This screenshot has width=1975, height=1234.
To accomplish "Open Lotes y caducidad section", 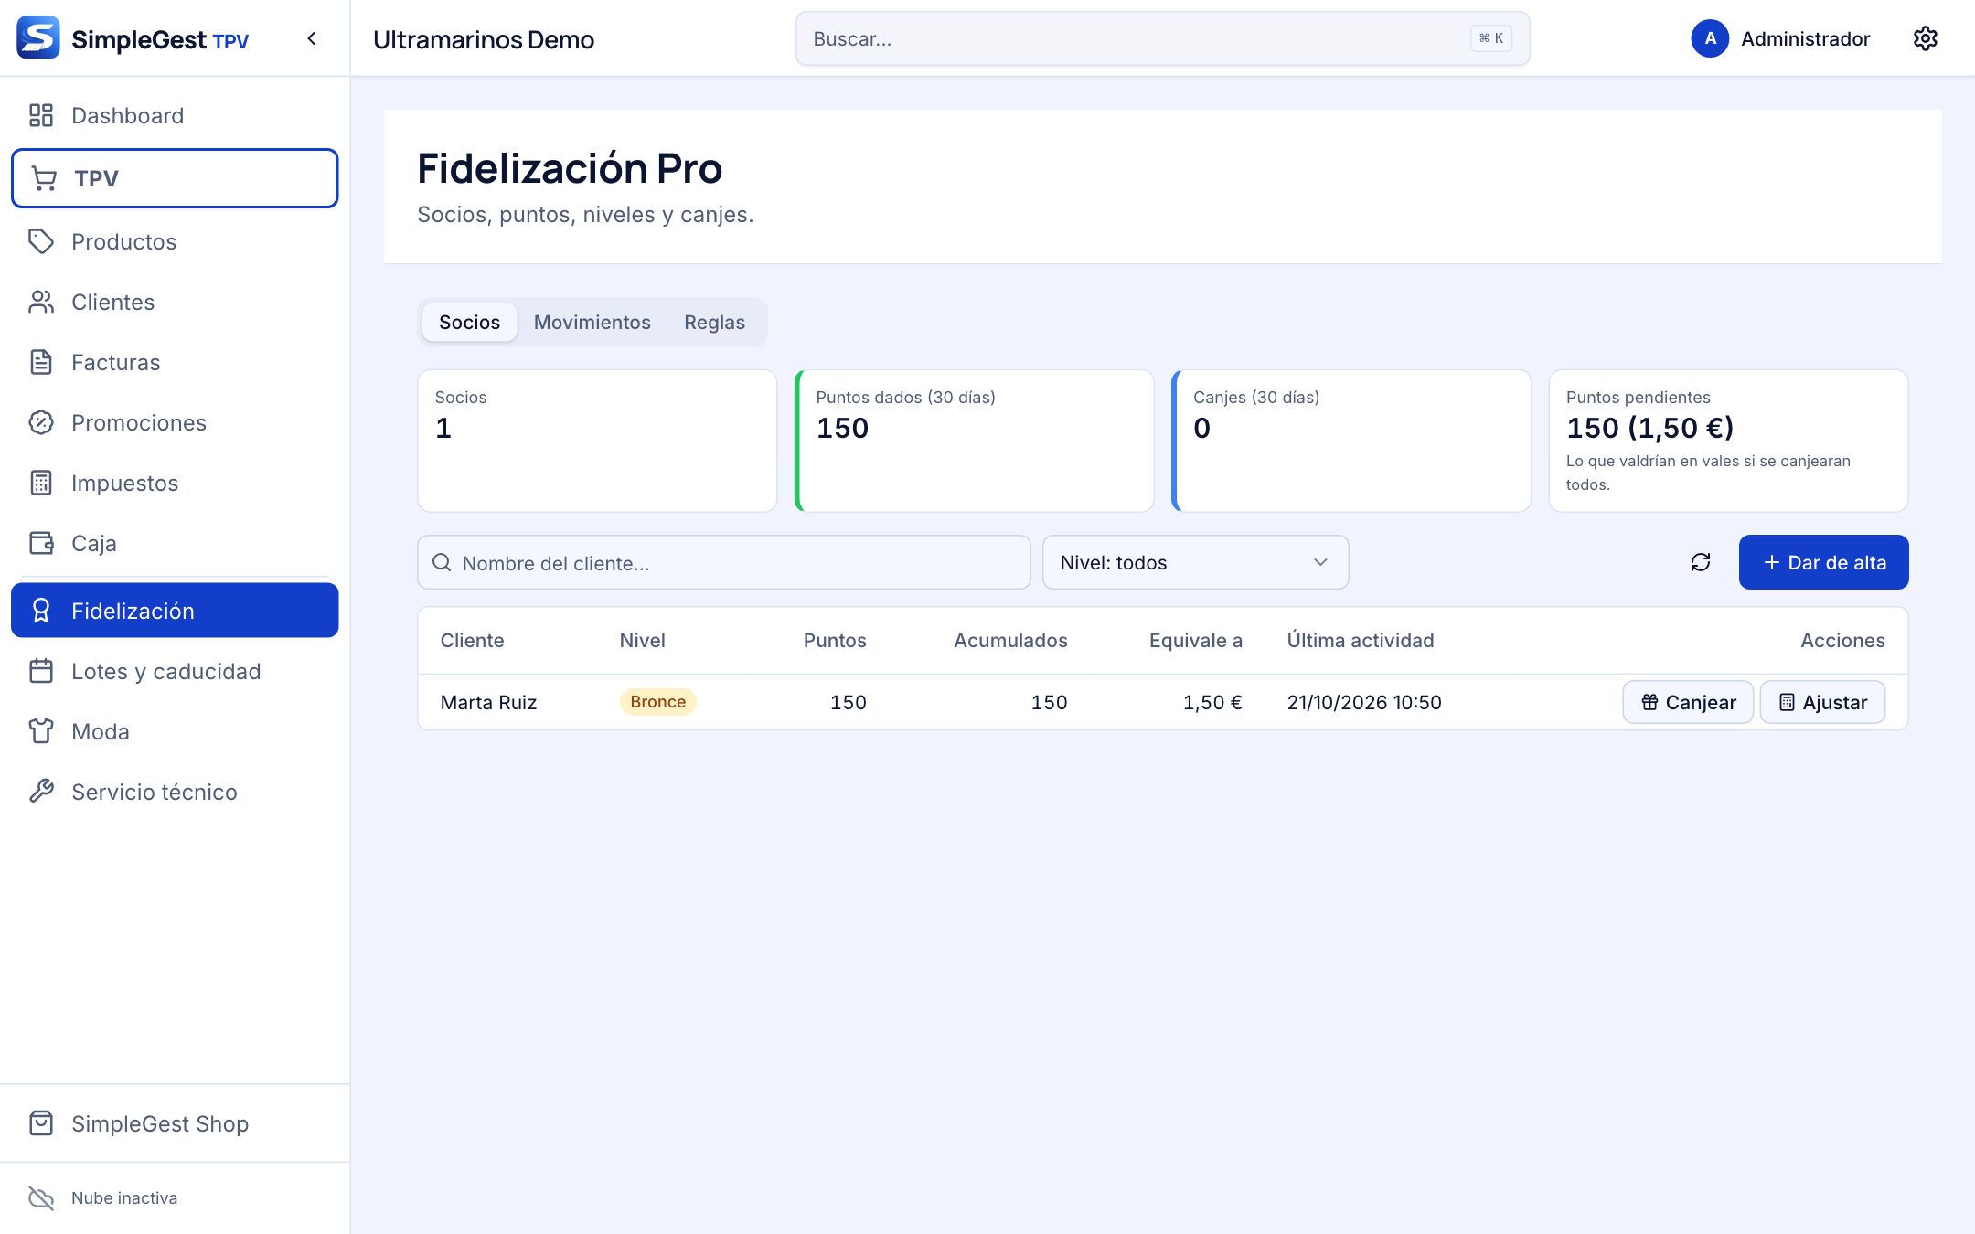I will coord(175,671).
